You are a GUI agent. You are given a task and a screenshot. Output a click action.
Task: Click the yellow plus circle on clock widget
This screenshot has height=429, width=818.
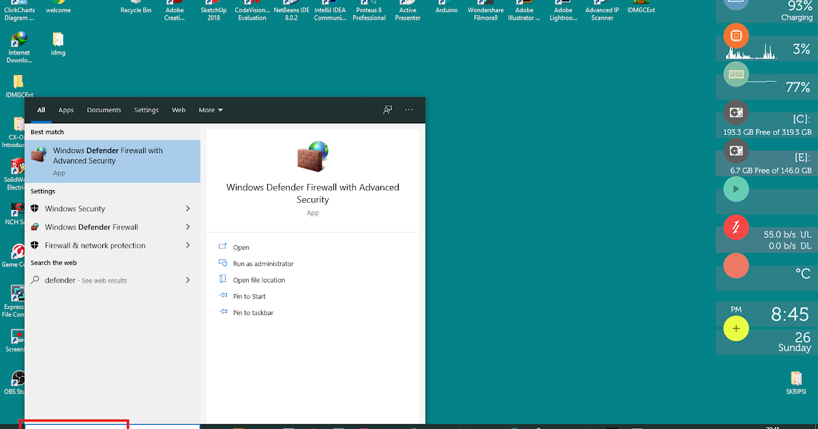point(736,329)
